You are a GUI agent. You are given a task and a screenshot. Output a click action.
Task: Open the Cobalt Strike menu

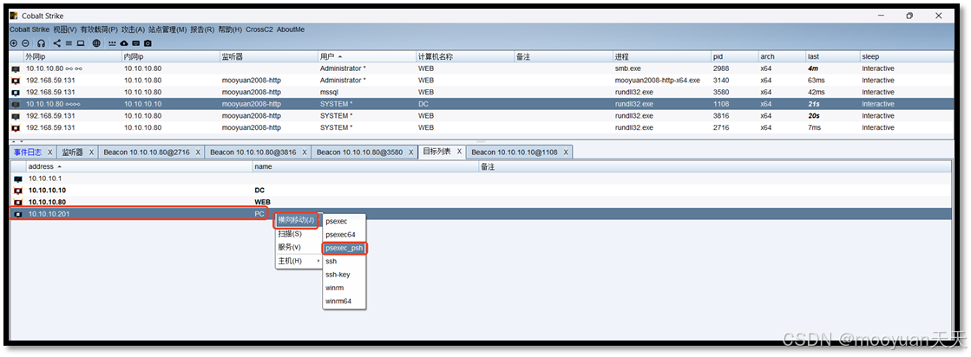[x=30, y=29]
